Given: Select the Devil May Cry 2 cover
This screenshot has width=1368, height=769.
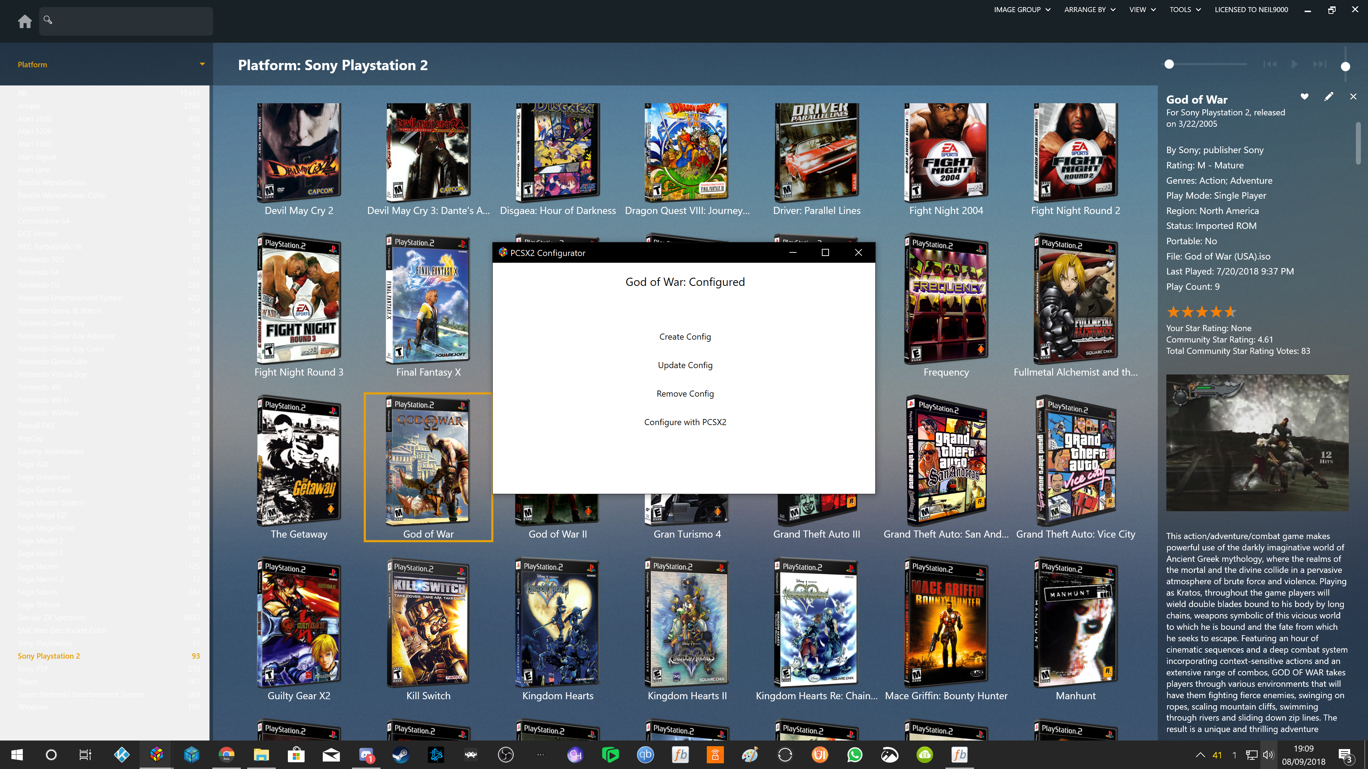Looking at the screenshot, I should (299, 153).
